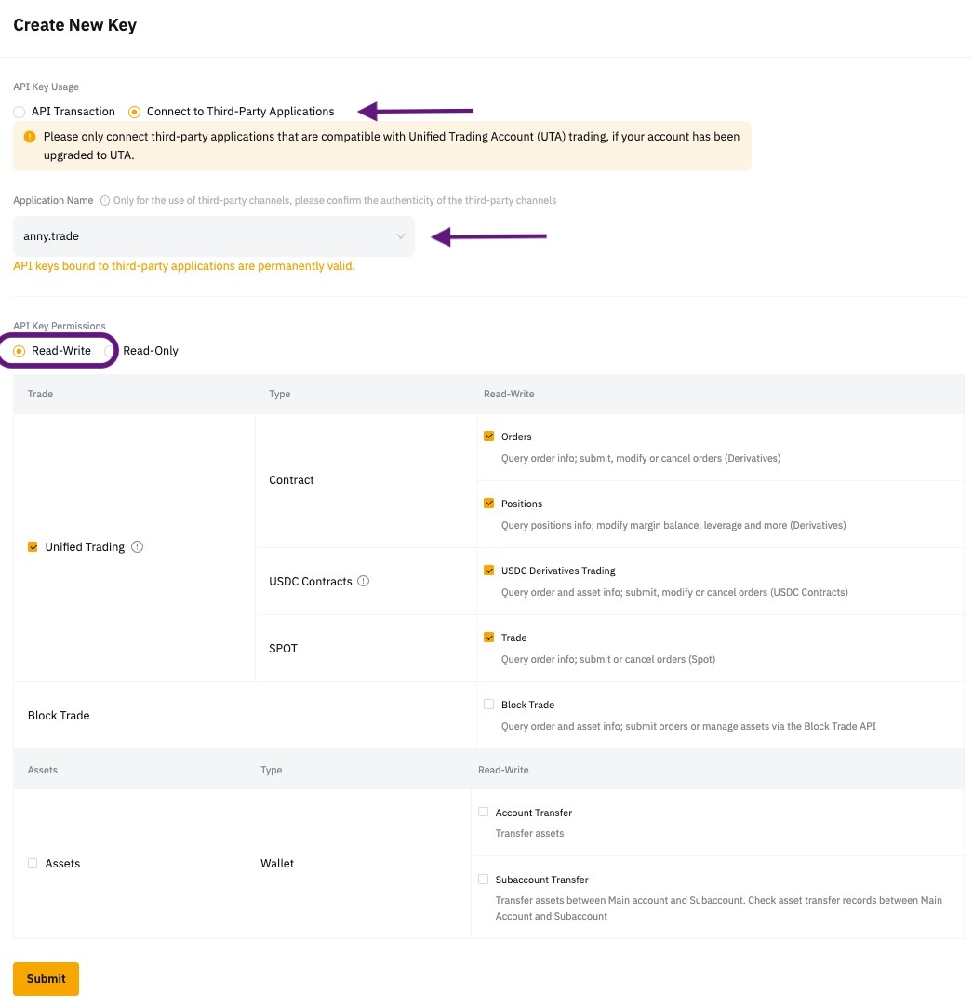
Task: Click the dropdown chevron in Application Name field
Action: pyautogui.click(x=401, y=236)
